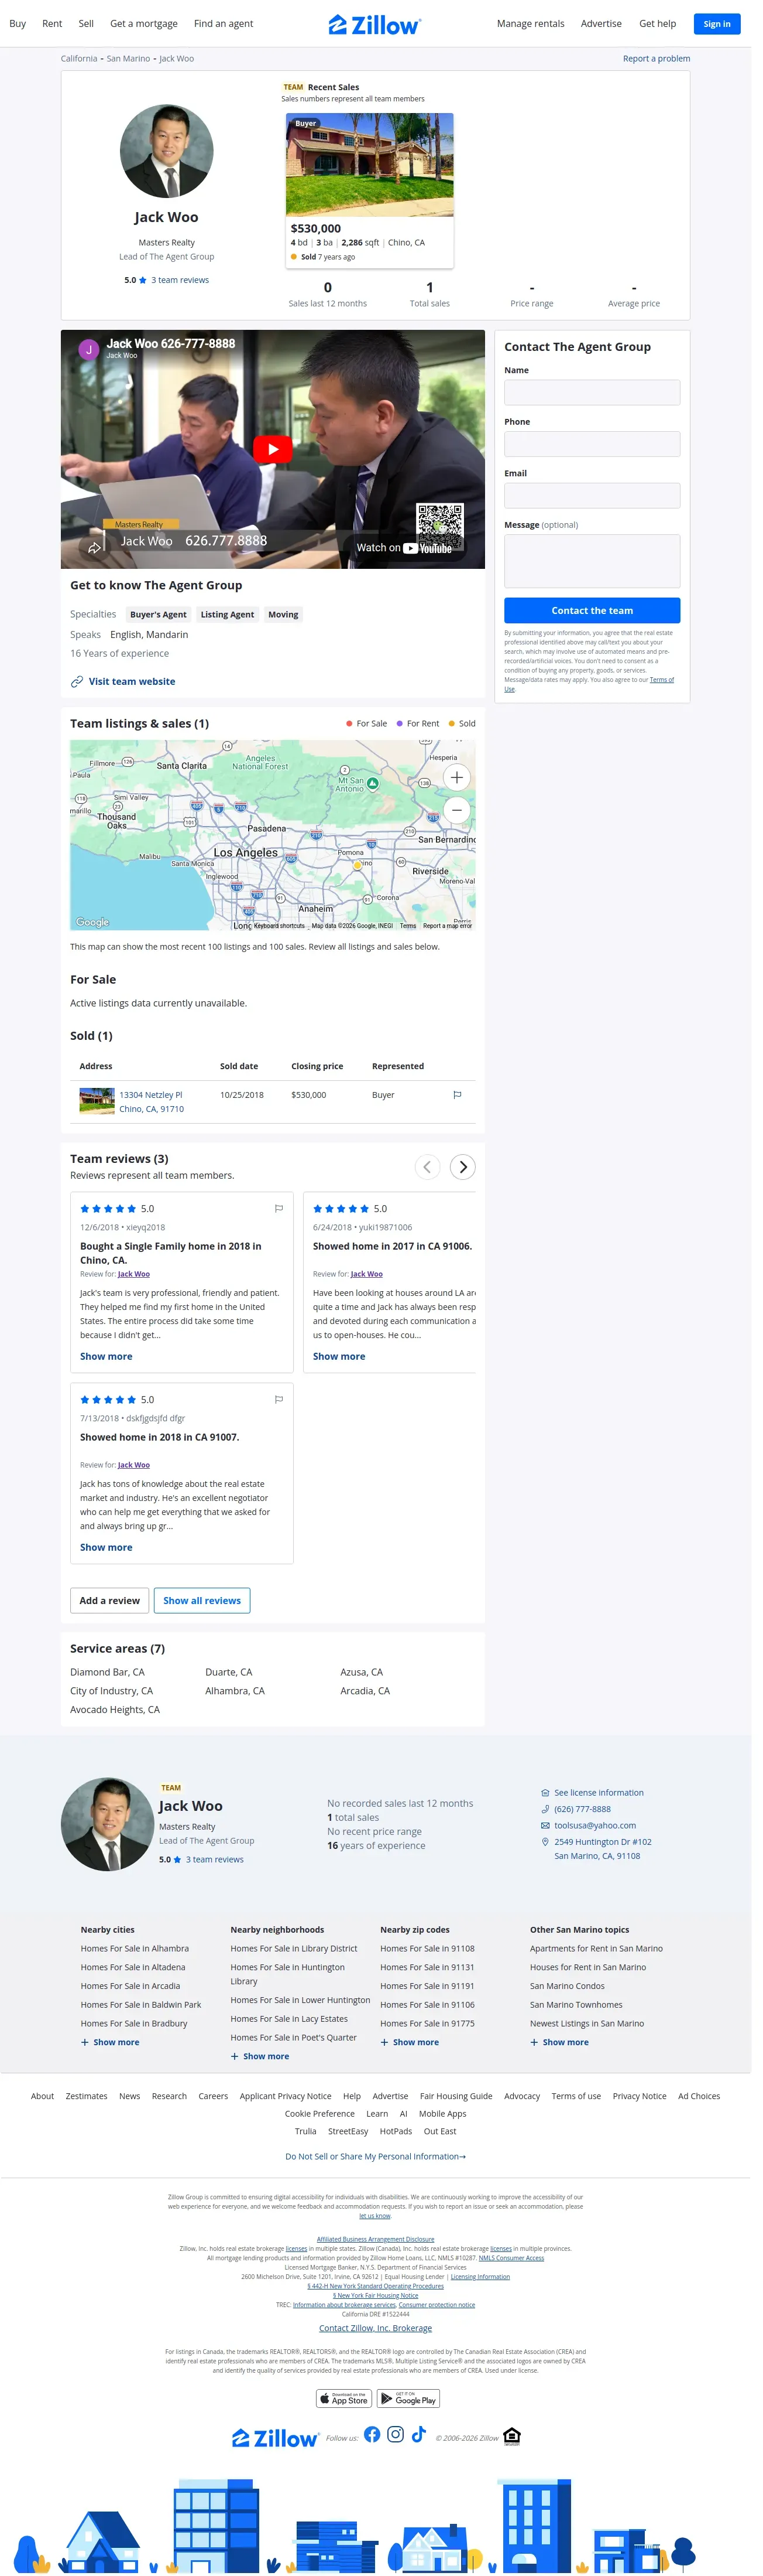
Task: Zoom out on the listings map
Action: click(456, 810)
